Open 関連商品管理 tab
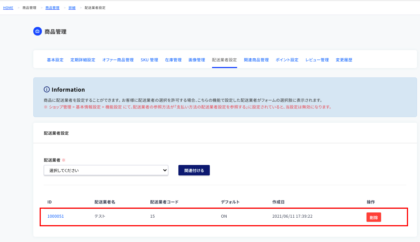420x242 pixels. [x=256, y=60]
